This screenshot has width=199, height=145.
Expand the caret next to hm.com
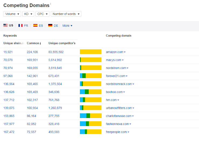tap(118, 100)
